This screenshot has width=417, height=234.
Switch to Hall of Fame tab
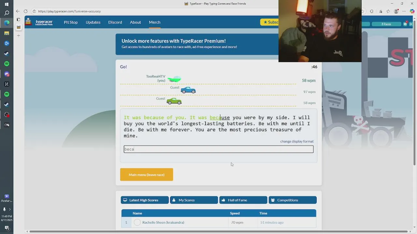coord(243,200)
